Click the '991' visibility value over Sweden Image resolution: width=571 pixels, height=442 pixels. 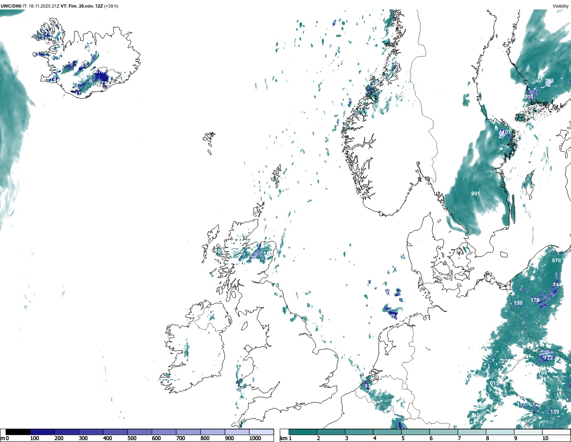[x=476, y=194]
